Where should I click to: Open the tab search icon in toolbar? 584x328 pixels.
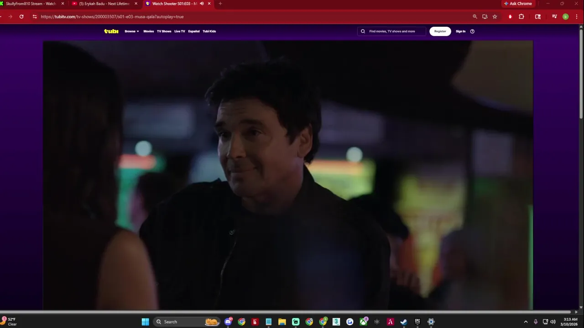click(x=538, y=16)
